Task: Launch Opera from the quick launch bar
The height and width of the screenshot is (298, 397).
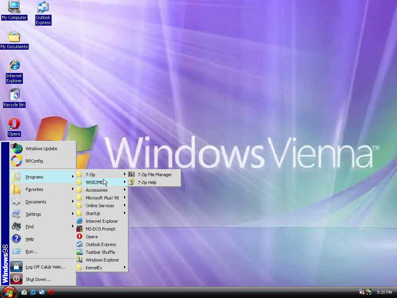Action: [x=51, y=292]
